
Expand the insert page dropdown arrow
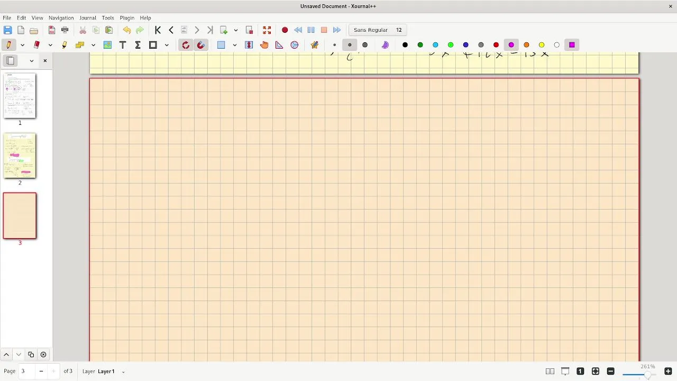tap(236, 30)
